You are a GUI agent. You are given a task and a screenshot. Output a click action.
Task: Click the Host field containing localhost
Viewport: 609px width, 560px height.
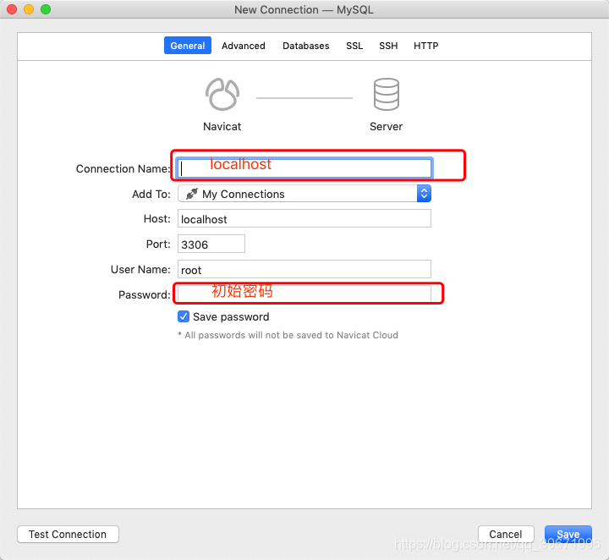tap(304, 218)
